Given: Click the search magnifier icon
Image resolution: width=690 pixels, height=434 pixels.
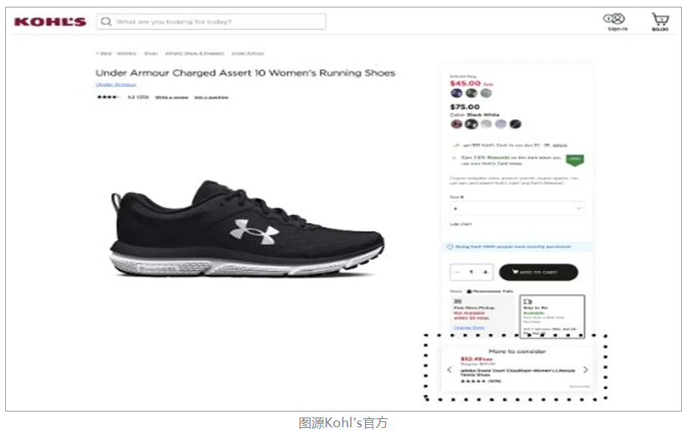Looking at the screenshot, I should click(106, 22).
